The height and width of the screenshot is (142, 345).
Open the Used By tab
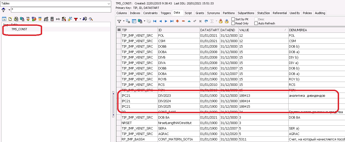pos(295,13)
